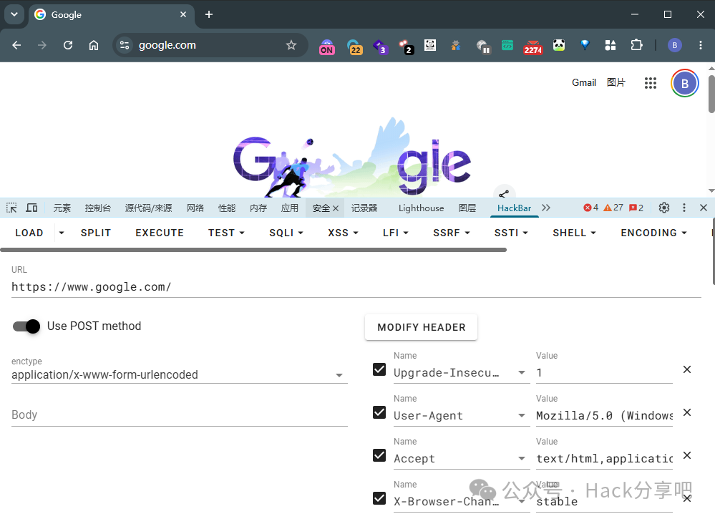Toggle Use POST method switch
Viewport: 715px width, 519px height.
click(26, 326)
